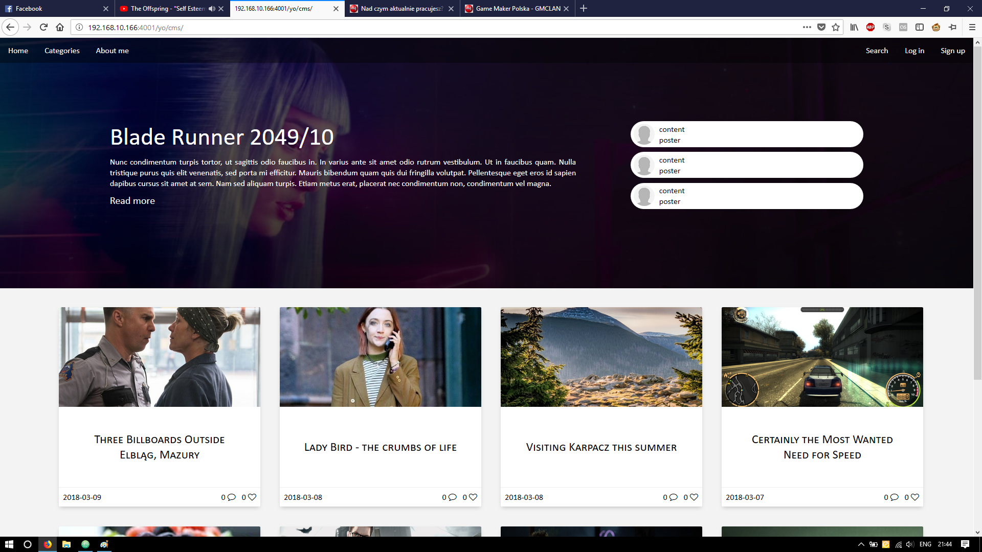Like the Need for Speed post
This screenshot has height=552, width=982.
click(915, 497)
